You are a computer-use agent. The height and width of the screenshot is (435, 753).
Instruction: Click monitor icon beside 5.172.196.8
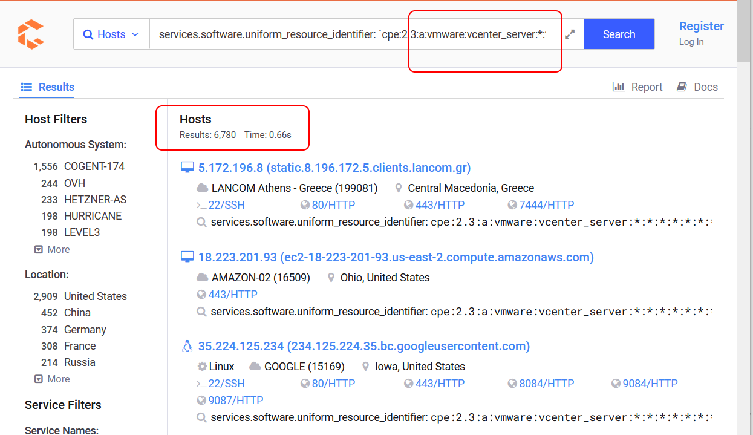(x=187, y=168)
